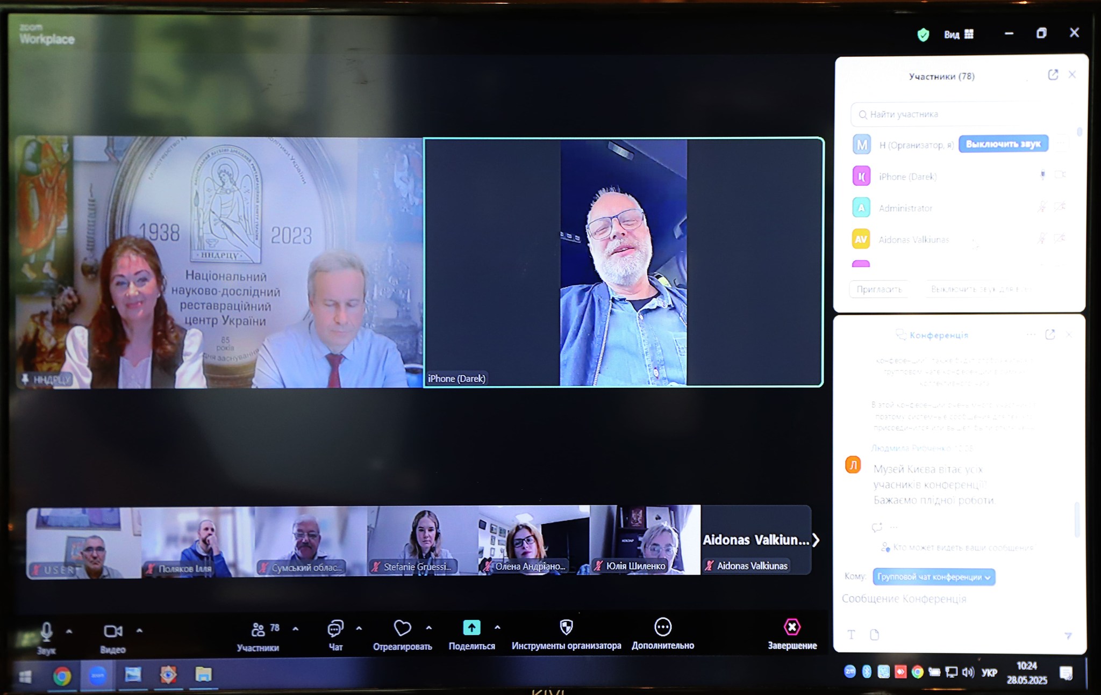1101x695 pixels.
Task: Pop out the Конференція chat panel
Action: click(x=1050, y=335)
